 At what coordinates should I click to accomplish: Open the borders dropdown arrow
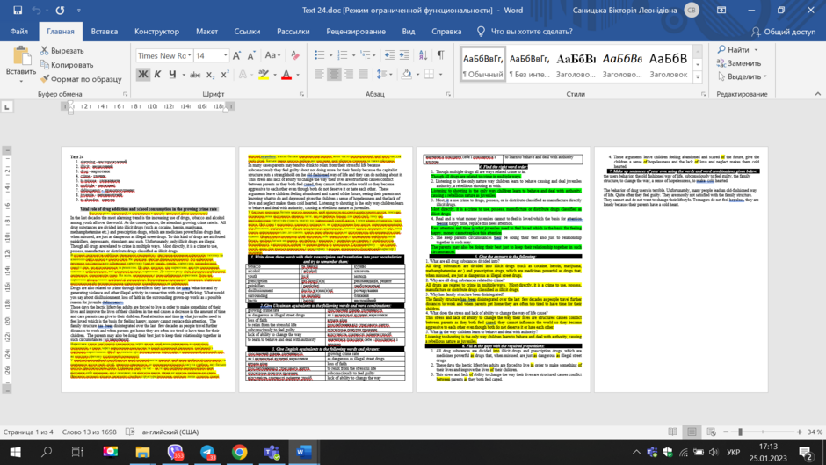[x=440, y=75]
